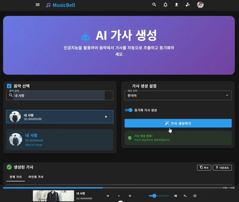Select the 전체 가사 tab
Screen dimensions: 239x202
pyautogui.click(x=16, y=177)
